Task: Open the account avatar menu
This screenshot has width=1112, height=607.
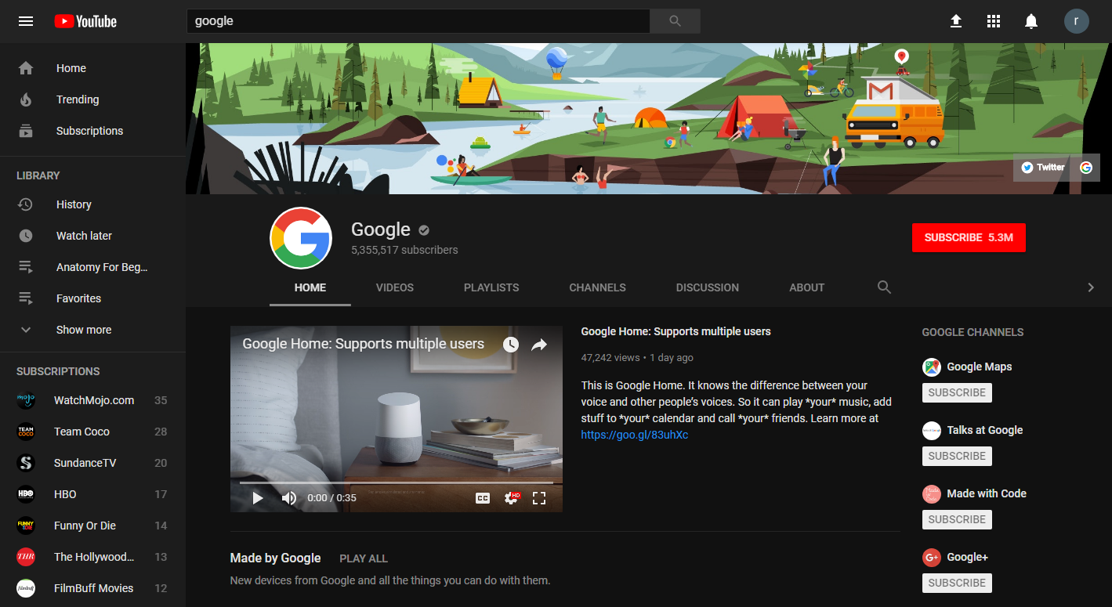Action: [1077, 21]
